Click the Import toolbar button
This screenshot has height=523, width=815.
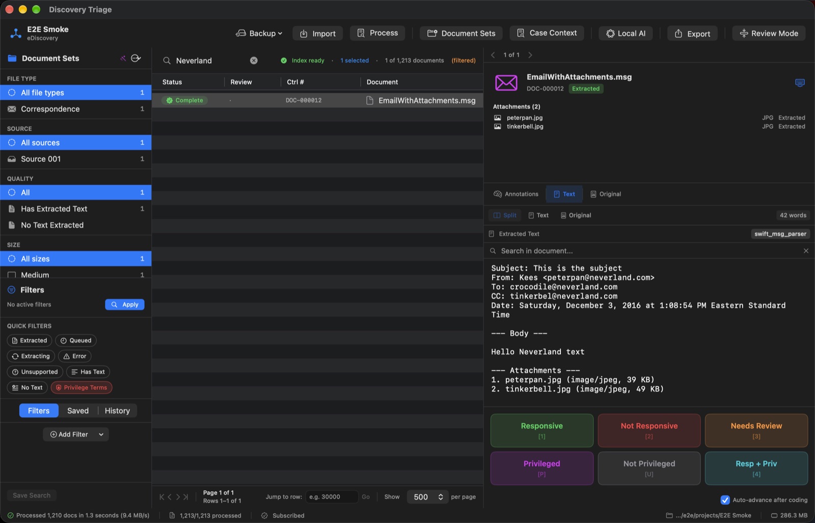click(x=317, y=34)
